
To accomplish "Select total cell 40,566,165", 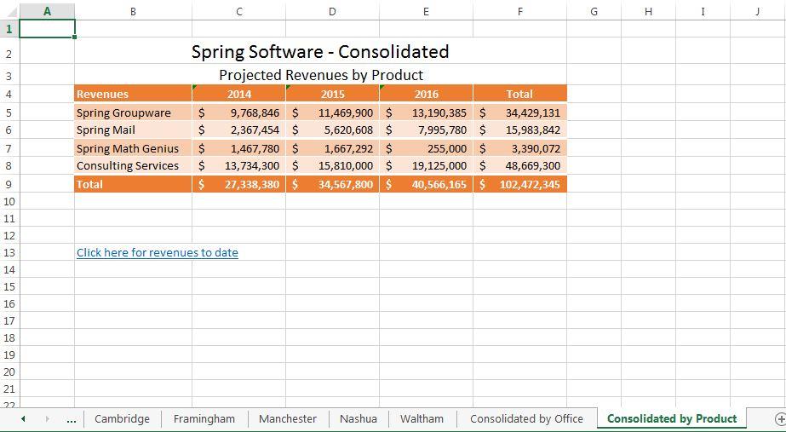I will tap(426, 184).
